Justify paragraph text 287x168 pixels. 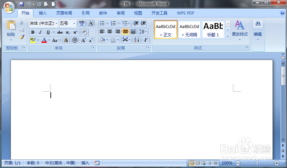pos(126,32)
